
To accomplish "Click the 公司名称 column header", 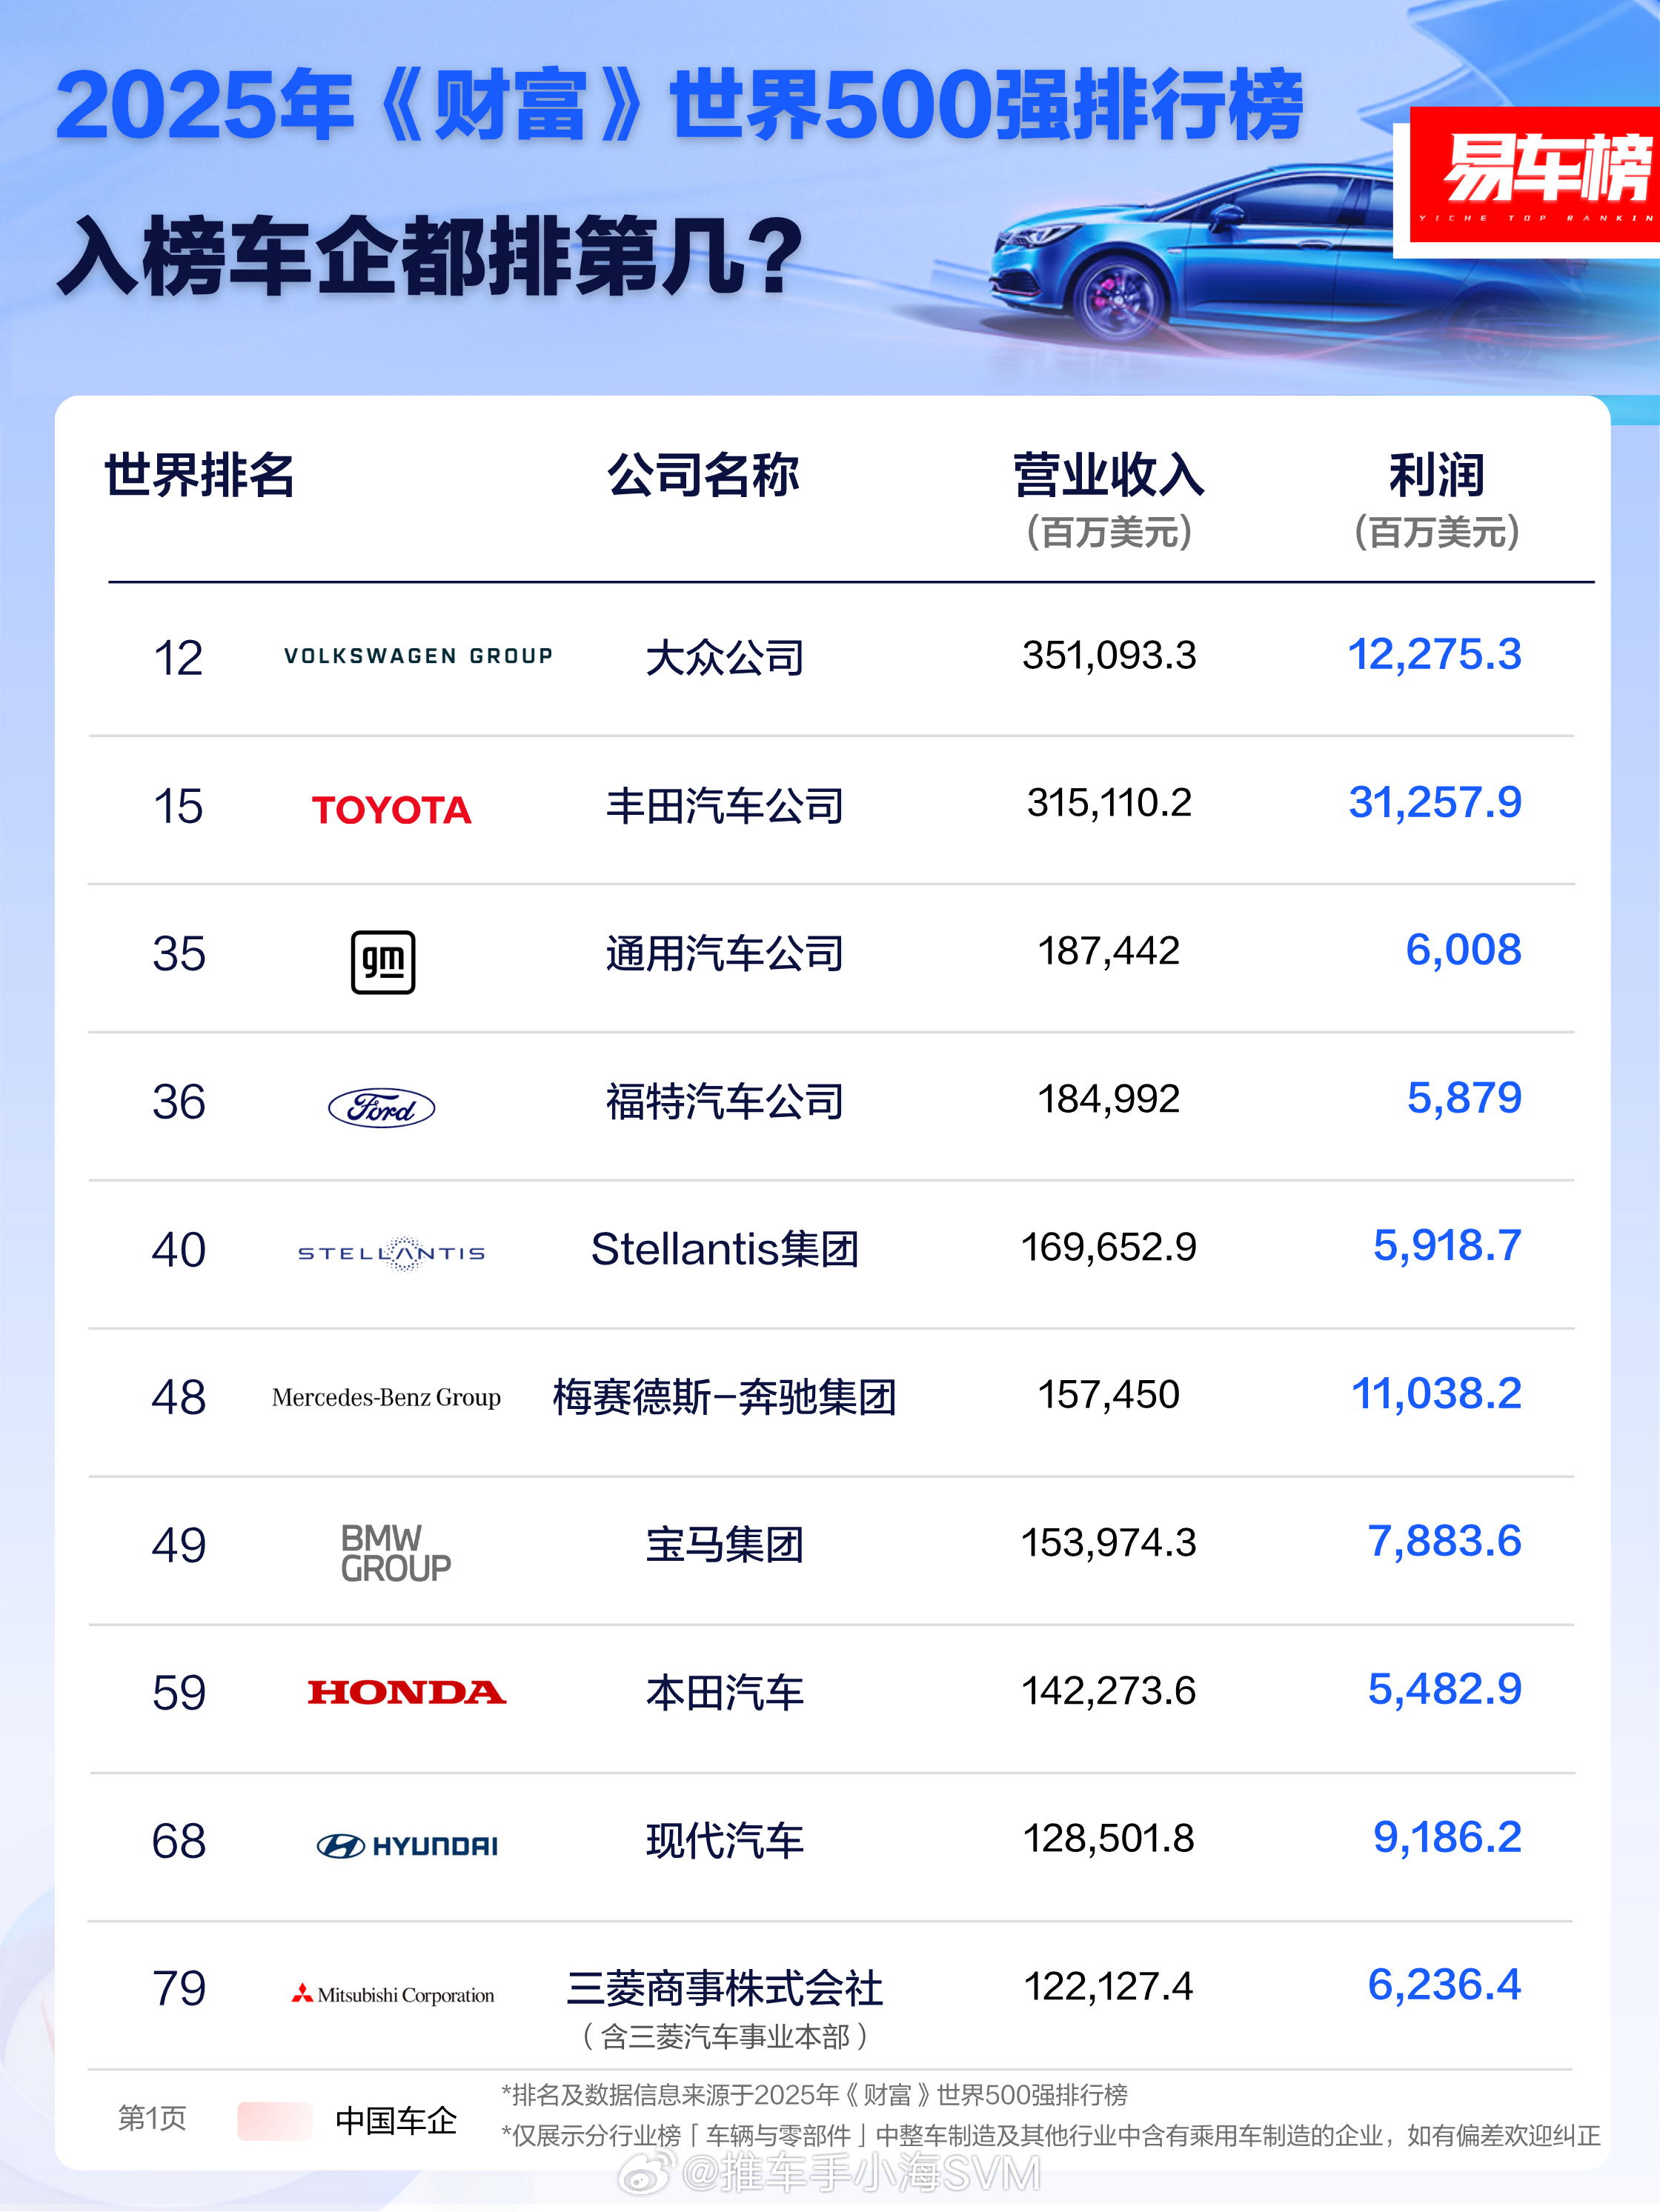I will tap(703, 475).
